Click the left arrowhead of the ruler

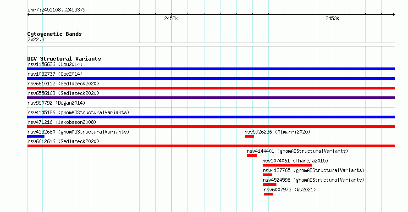(28, 15)
